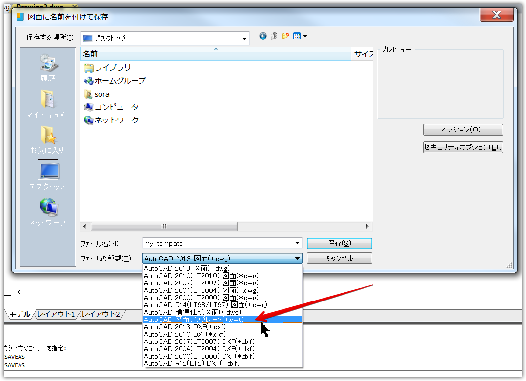Open the Views dropdown arrow in toolbar
The image size is (526, 381).
pos(305,36)
